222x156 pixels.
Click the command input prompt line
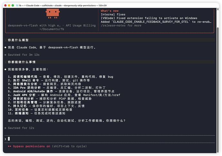pyautogui.click(x=110, y=139)
